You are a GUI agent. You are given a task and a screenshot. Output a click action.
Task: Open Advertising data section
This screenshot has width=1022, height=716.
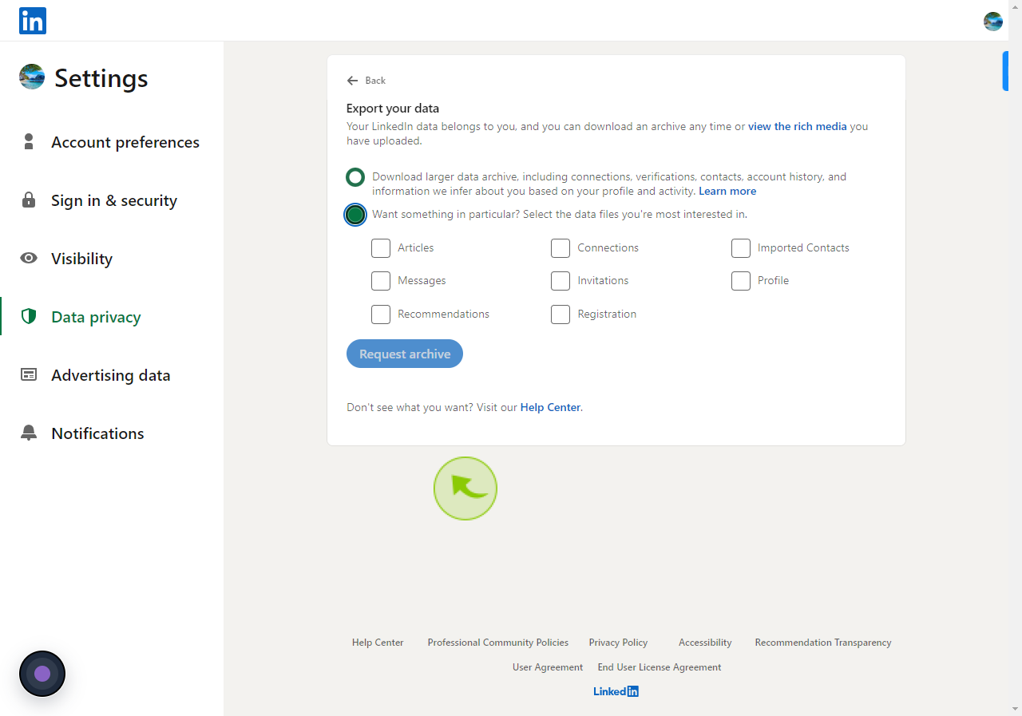(112, 375)
